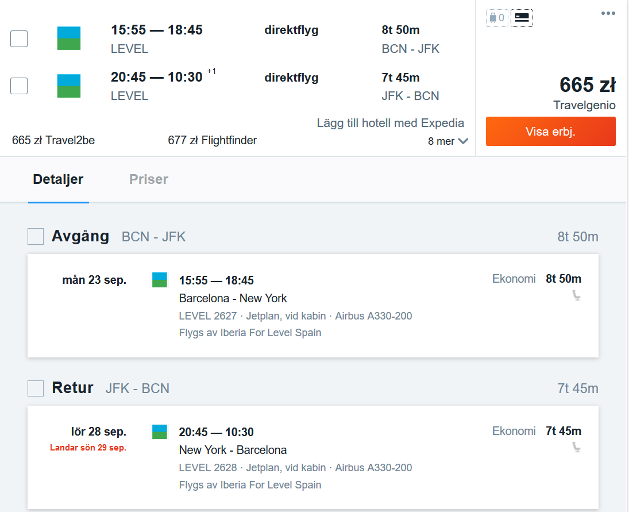The image size is (629, 512).
Task: Click the payment card fee icon
Action: pos(522,18)
